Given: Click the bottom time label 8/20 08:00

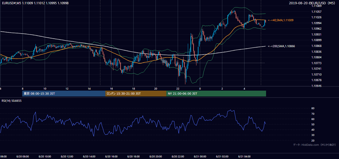Looking at the screenshot, I should [23, 157].
